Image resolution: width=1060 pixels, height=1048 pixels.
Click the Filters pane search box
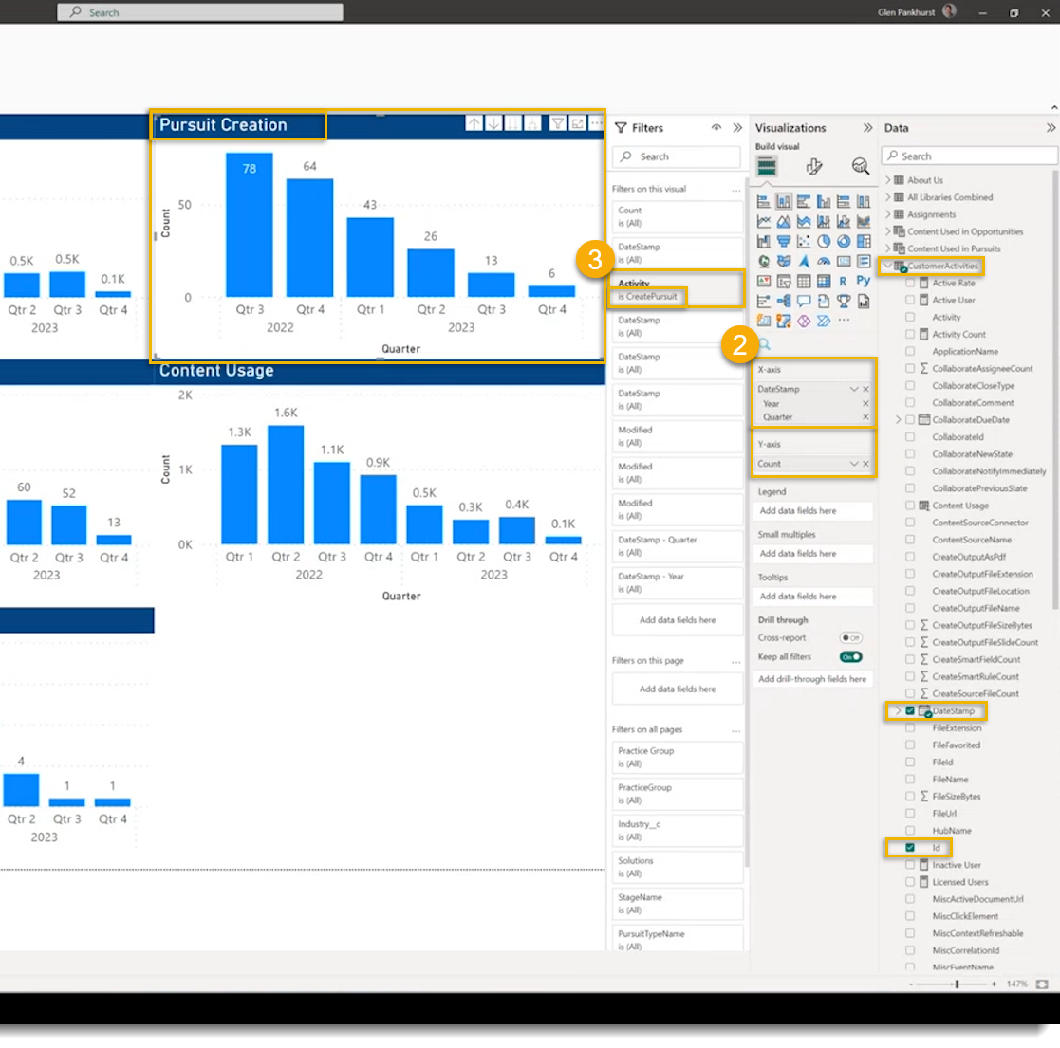coord(676,156)
